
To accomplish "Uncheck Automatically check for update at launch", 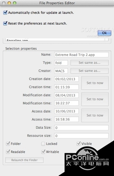I will point(5,12).
